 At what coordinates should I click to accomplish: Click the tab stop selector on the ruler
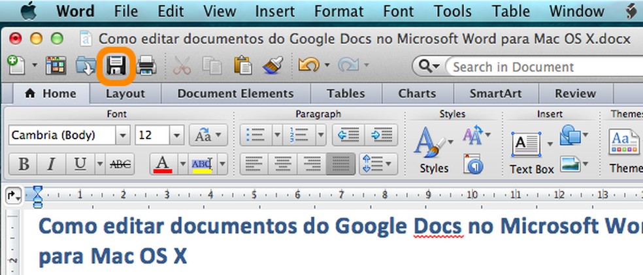[14, 197]
